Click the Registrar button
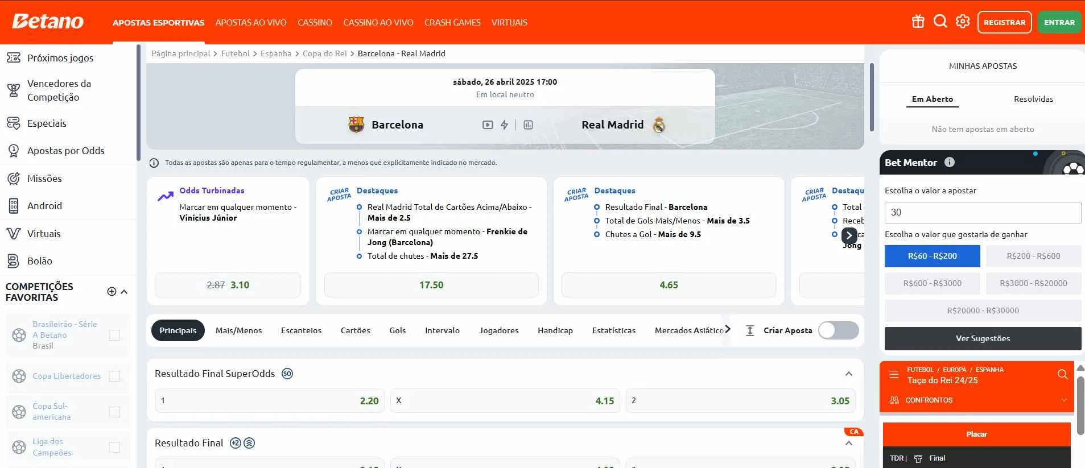Image resolution: width=1085 pixels, height=468 pixels. 1004,22
